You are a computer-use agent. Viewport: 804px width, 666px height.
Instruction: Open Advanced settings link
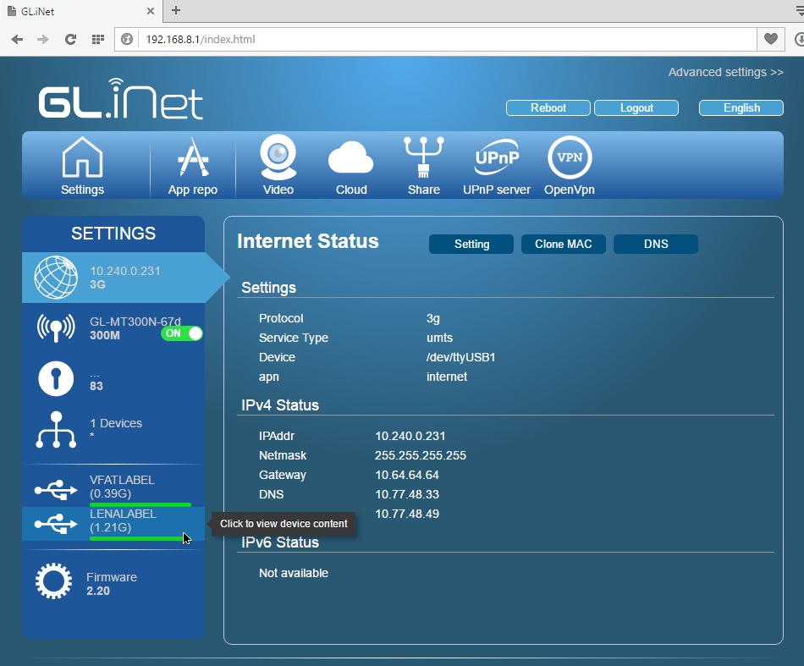point(725,72)
